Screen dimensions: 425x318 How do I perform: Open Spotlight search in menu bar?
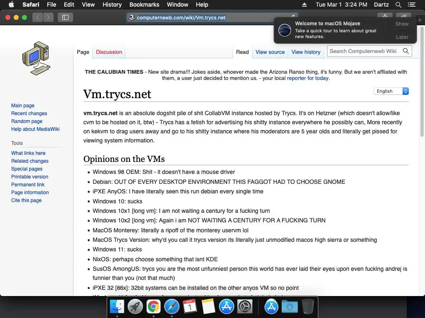(398, 5)
